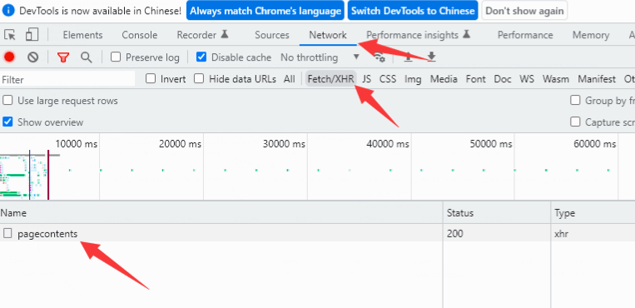Filter requests by Font type

click(475, 79)
